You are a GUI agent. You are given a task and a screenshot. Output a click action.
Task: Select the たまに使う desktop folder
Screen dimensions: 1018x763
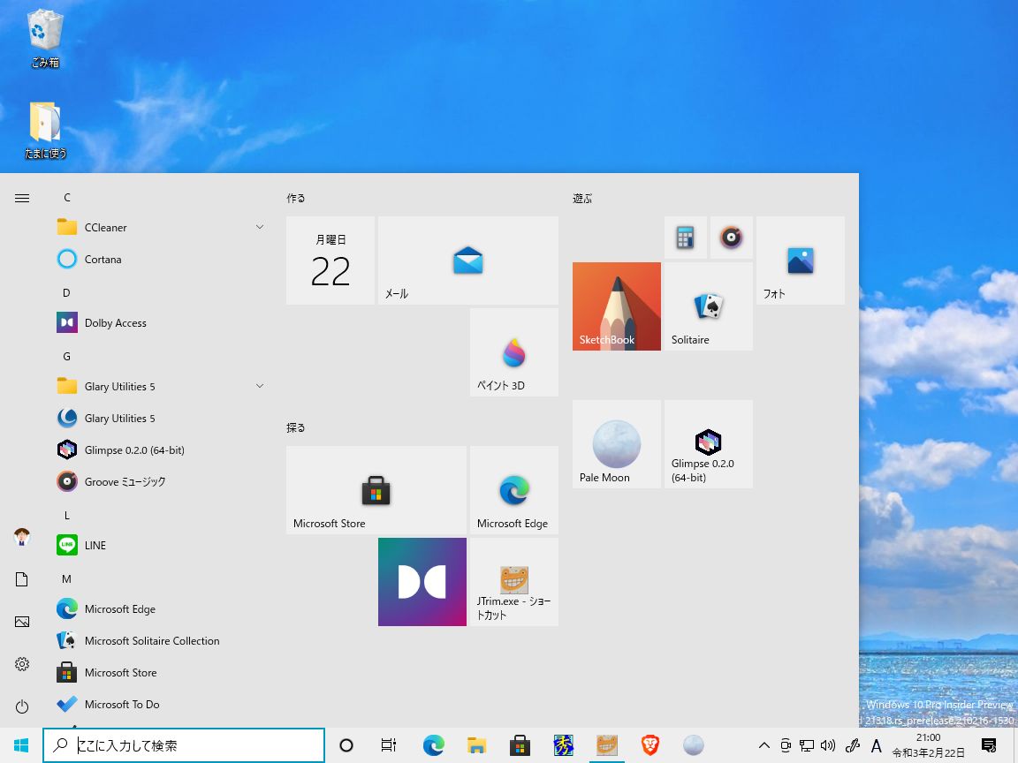pyautogui.click(x=45, y=130)
